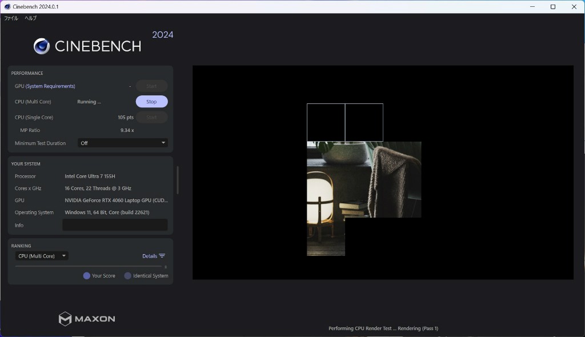Image resolution: width=585 pixels, height=337 pixels.
Task: Open the ファイル menu
Action: click(x=11, y=18)
